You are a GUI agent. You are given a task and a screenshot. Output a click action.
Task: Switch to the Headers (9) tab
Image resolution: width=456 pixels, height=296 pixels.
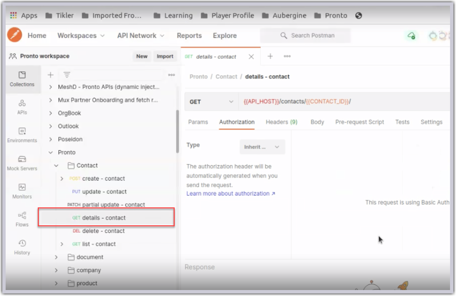[281, 122]
